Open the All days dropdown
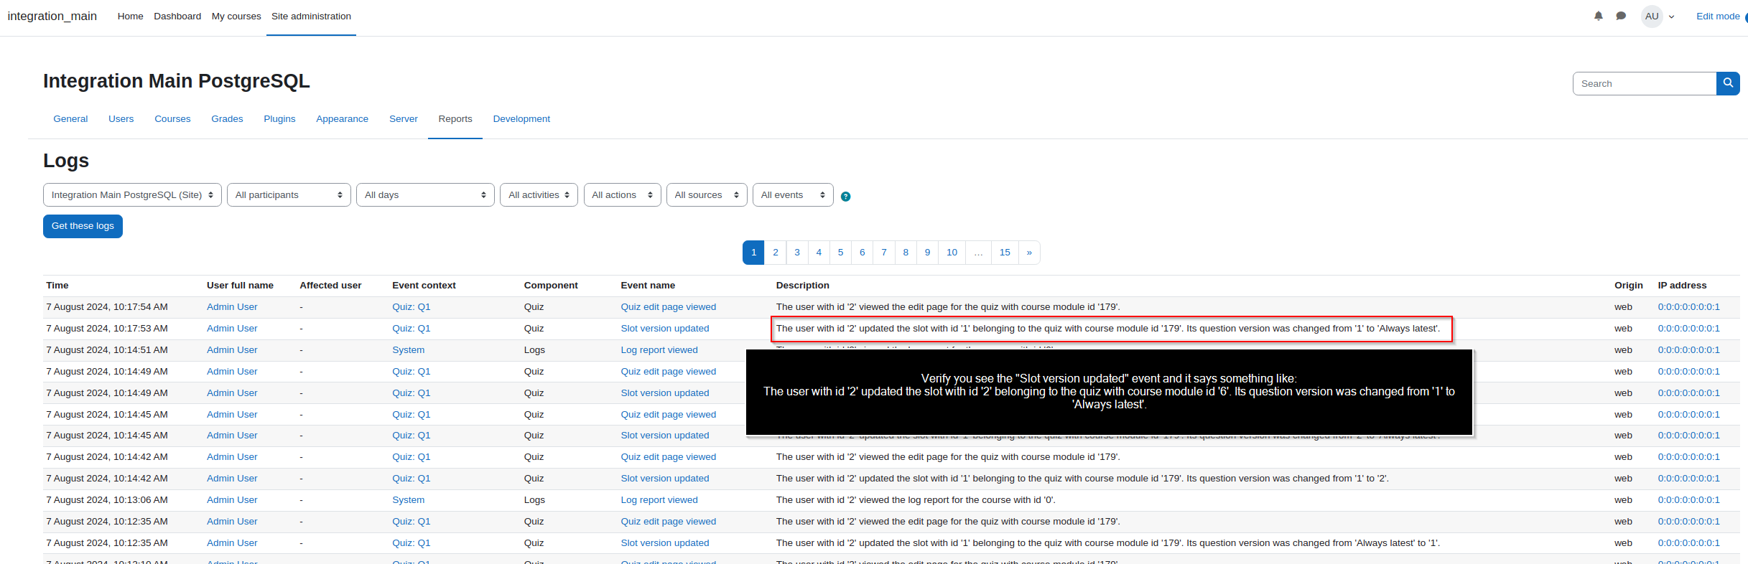The image size is (1748, 564). pos(425,195)
